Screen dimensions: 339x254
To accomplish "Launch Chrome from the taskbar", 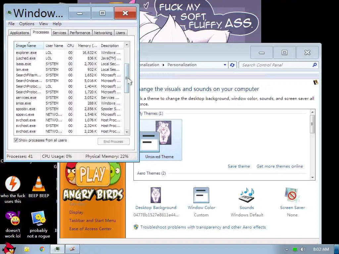I will tap(42, 249).
